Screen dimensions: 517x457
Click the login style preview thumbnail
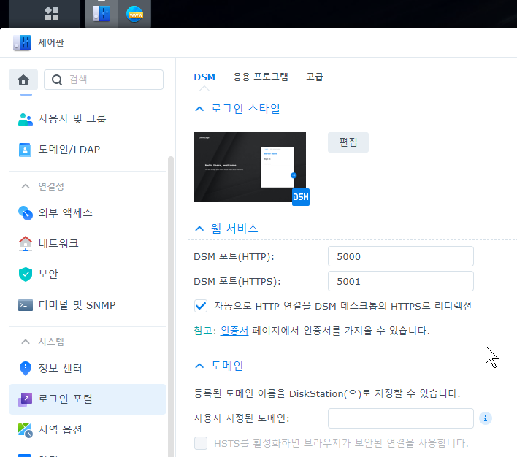click(x=250, y=167)
